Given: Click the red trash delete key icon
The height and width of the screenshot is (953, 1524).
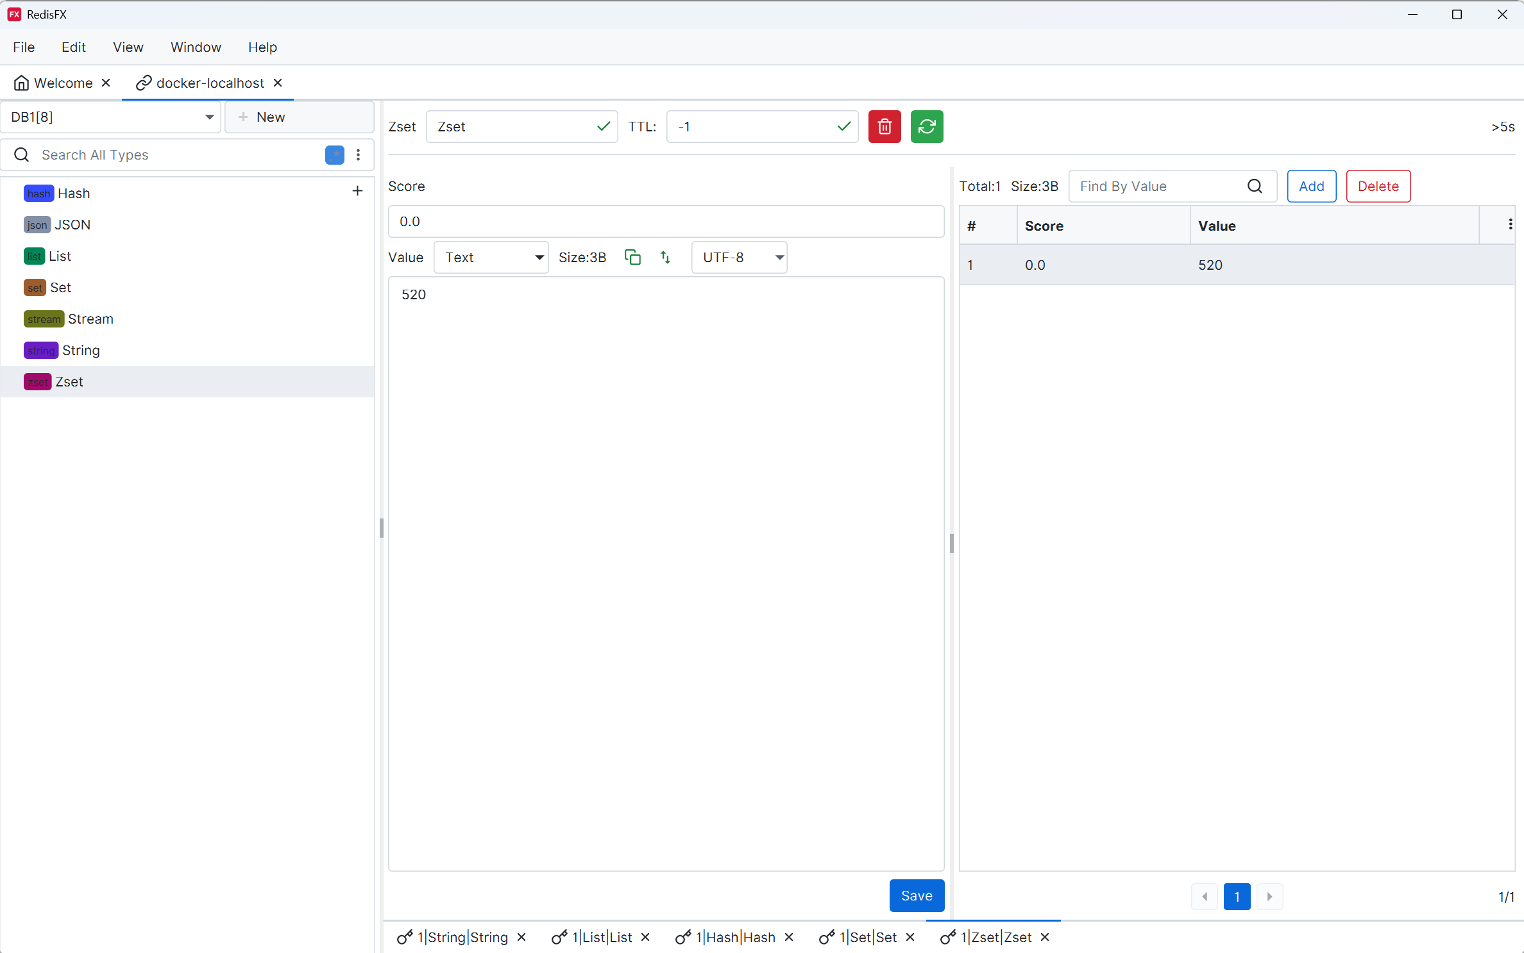Looking at the screenshot, I should [x=885, y=126].
